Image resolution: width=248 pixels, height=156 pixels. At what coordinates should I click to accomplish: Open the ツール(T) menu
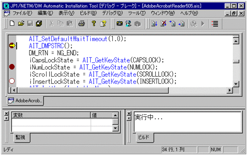(x=137, y=13)
